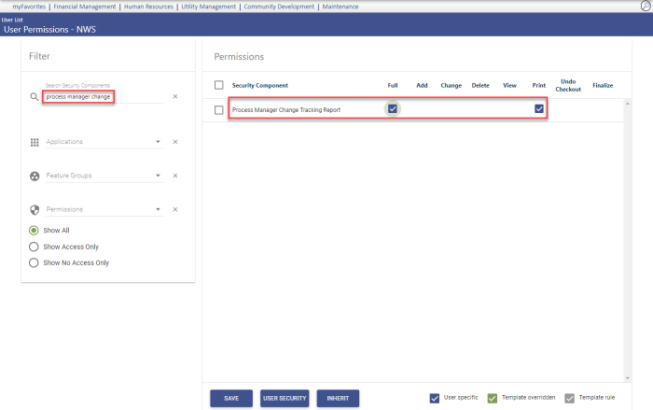The height and width of the screenshot is (410, 653).
Task: Uncheck Full permission for Process Manager Change Tracking Report
Action: (x=393, y=109)
